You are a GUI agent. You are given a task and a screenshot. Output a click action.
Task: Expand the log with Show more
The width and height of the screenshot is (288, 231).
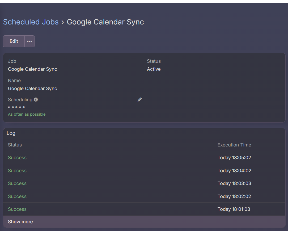click(20, 222)
